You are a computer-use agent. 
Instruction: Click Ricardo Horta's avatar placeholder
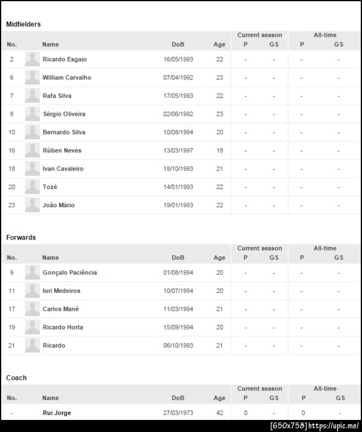[32, 327]
